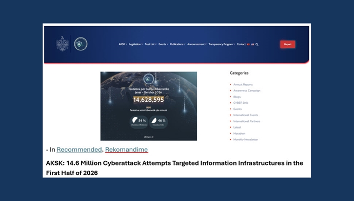This screenshot has width=354, height=201.
Task: Open International Events category
Action: click(246, 115)
